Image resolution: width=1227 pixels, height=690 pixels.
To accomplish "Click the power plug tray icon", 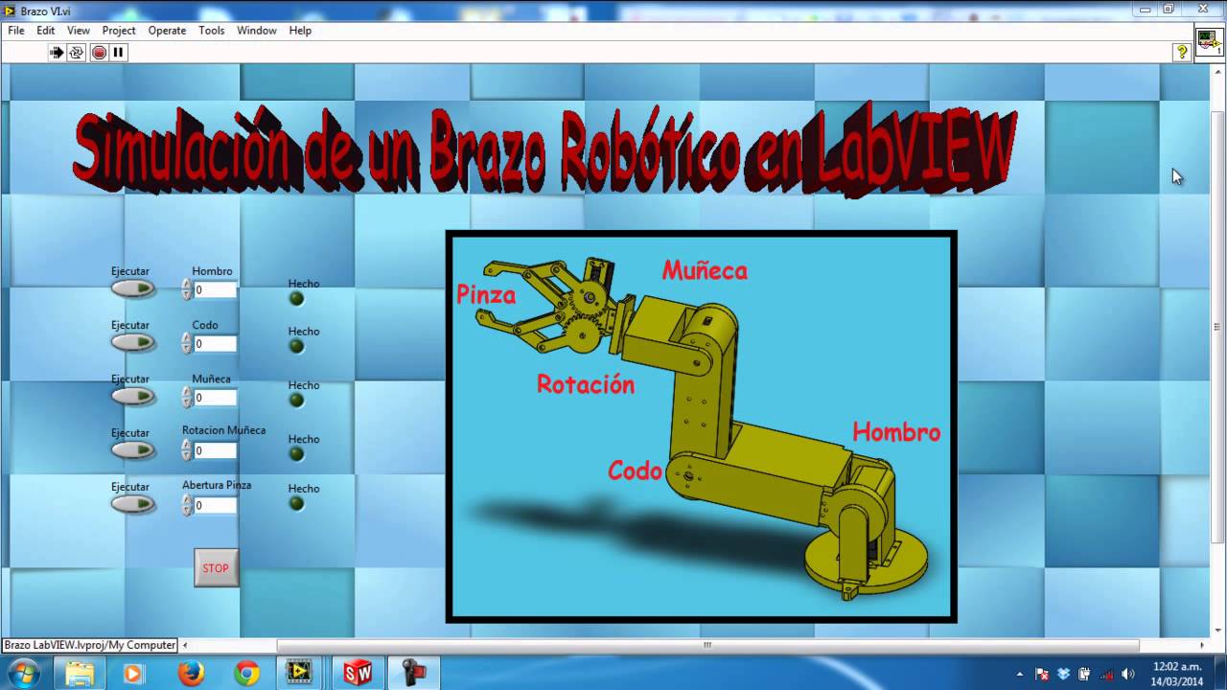I will tap(1084, 675).
